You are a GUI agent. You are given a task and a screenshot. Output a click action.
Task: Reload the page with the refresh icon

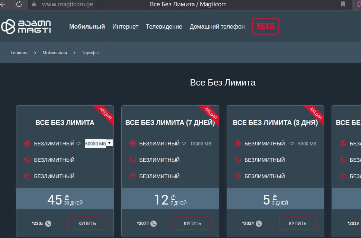click(19, 4)
